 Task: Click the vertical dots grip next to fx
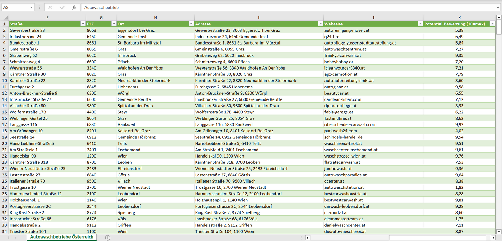(40, 7)
